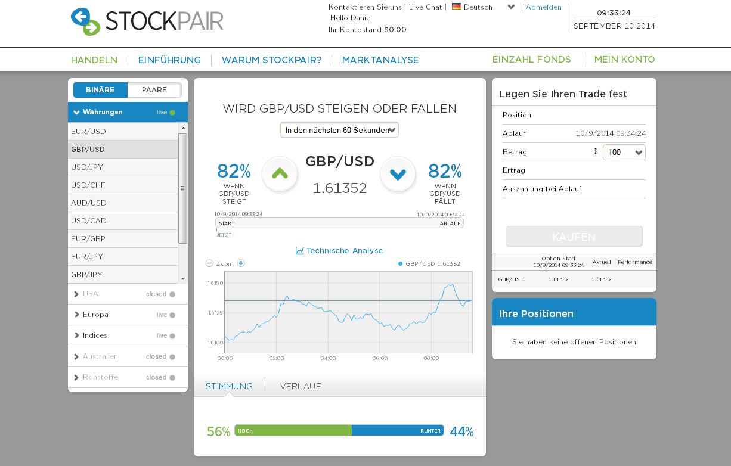731x466 pixels.
Task: Select EUR/JPY in the currency list
Action: 123,256
